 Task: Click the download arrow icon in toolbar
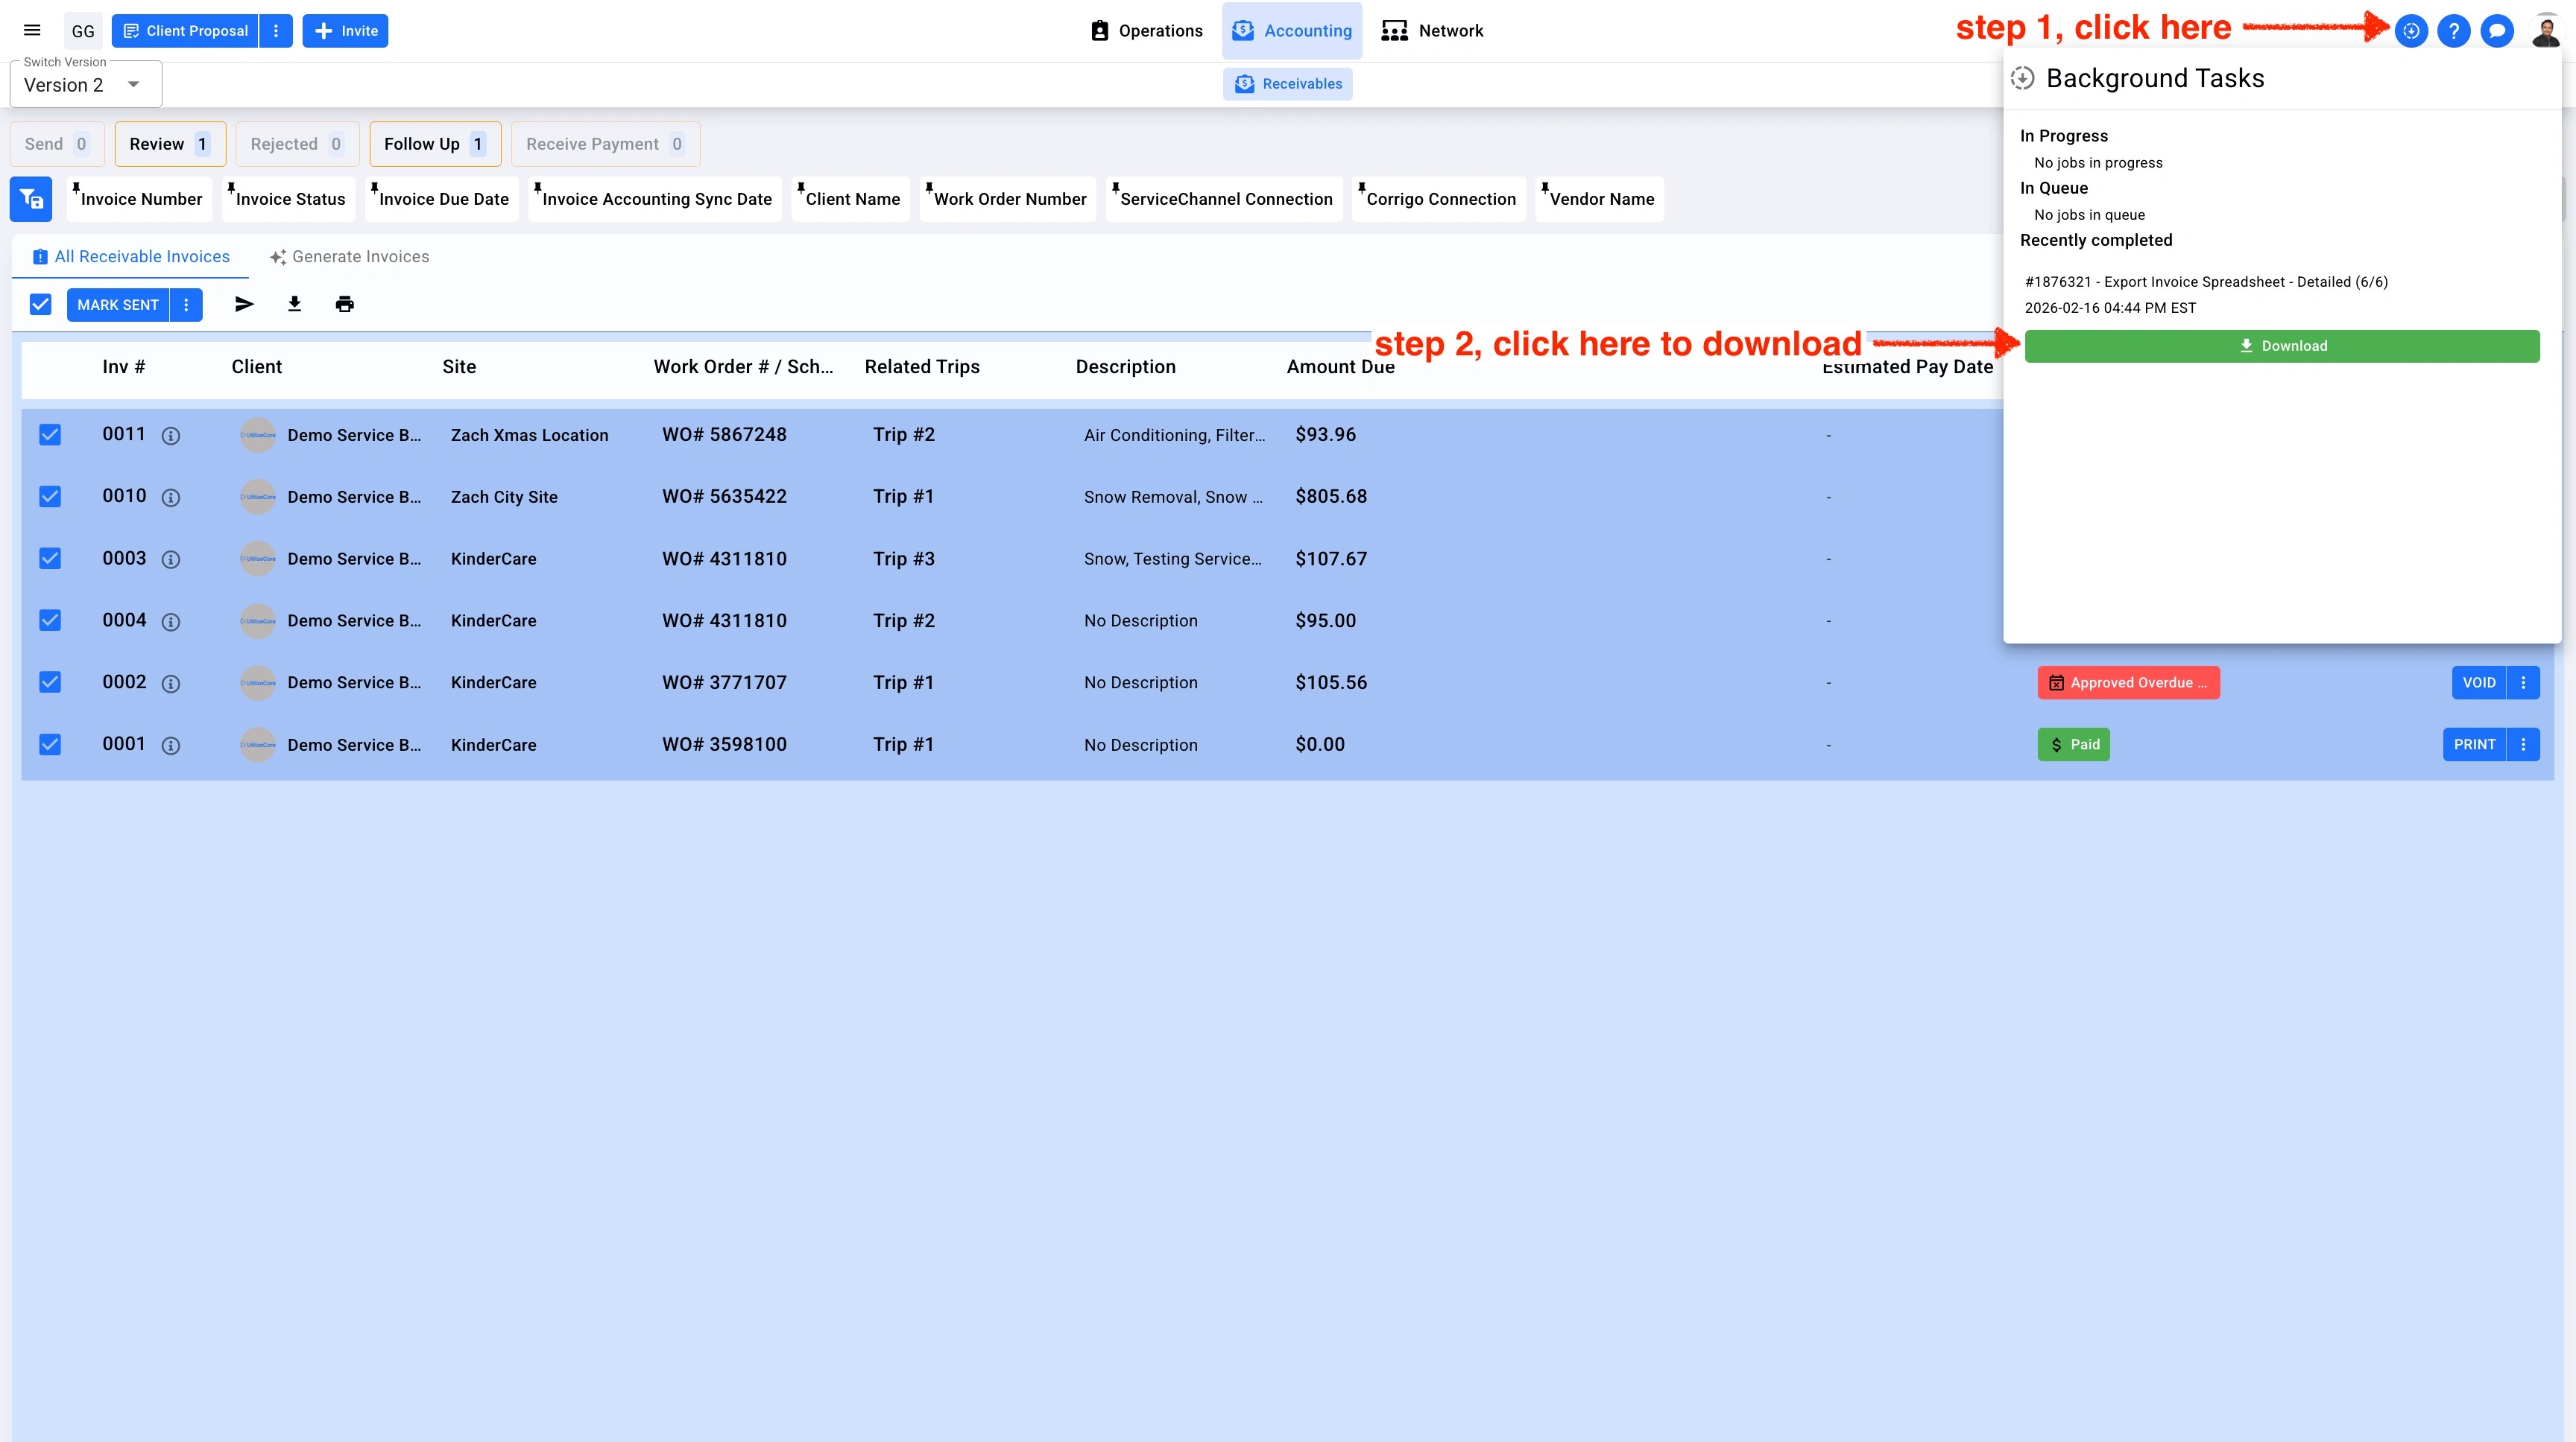coord(294,304)
